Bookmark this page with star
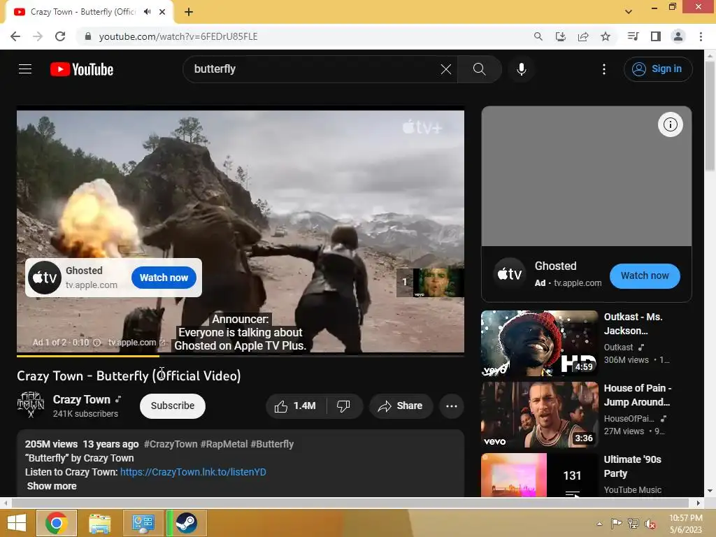This screenshot has height=537, width=716. [x=606, y=36]
